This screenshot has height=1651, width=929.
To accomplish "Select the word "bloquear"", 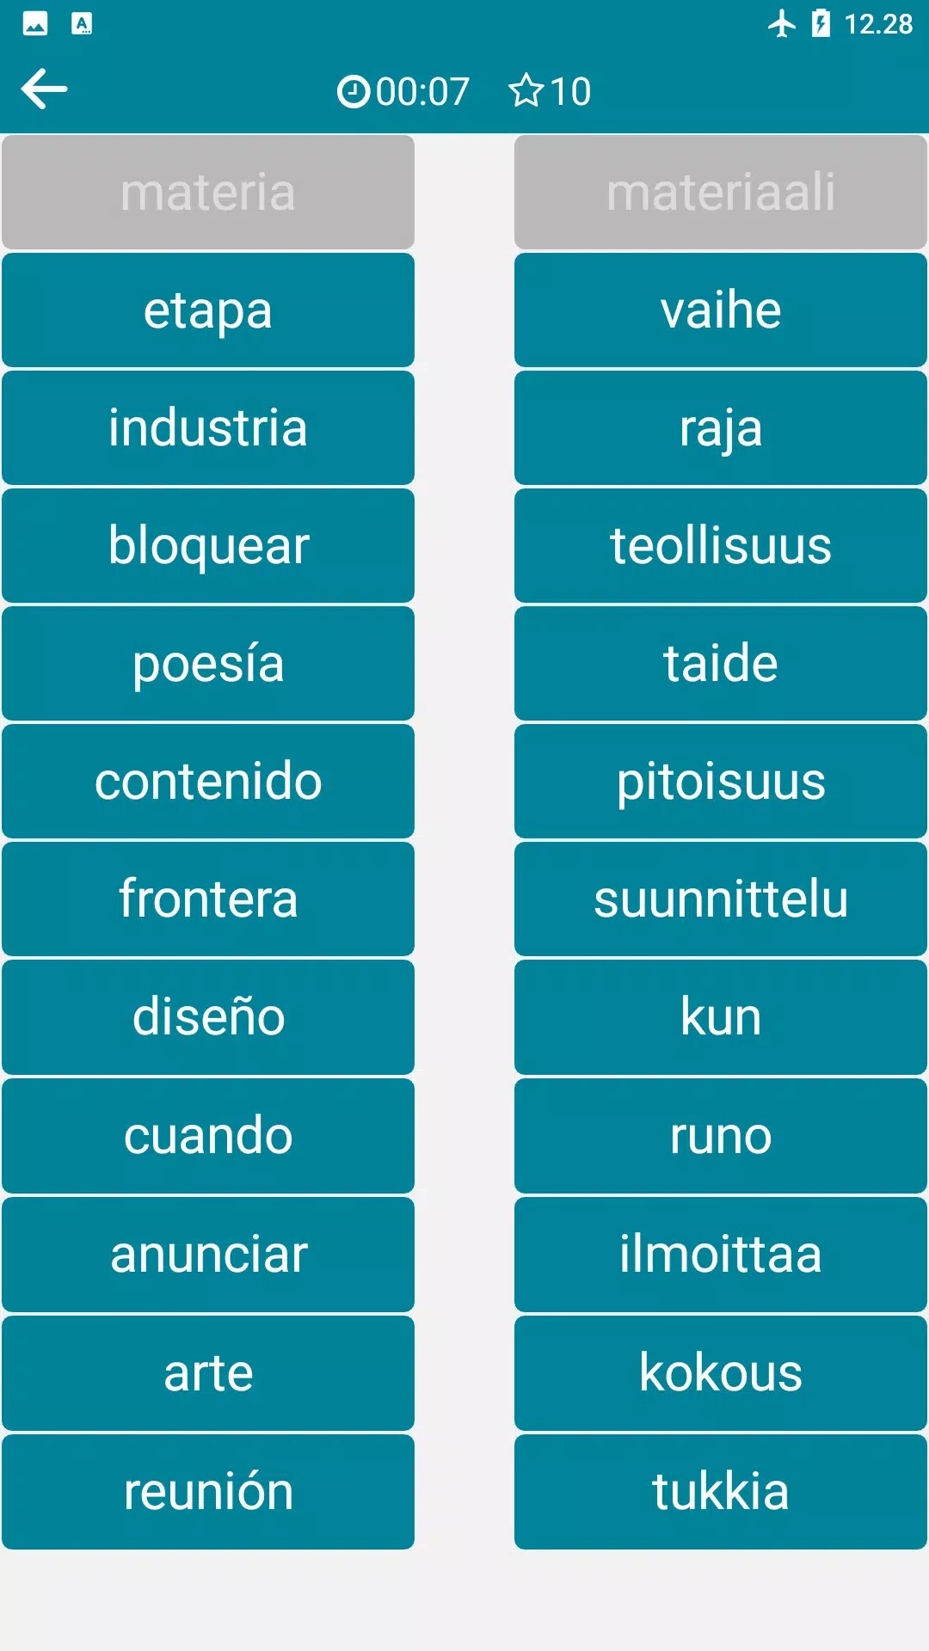I will click(x=208, y=546).
